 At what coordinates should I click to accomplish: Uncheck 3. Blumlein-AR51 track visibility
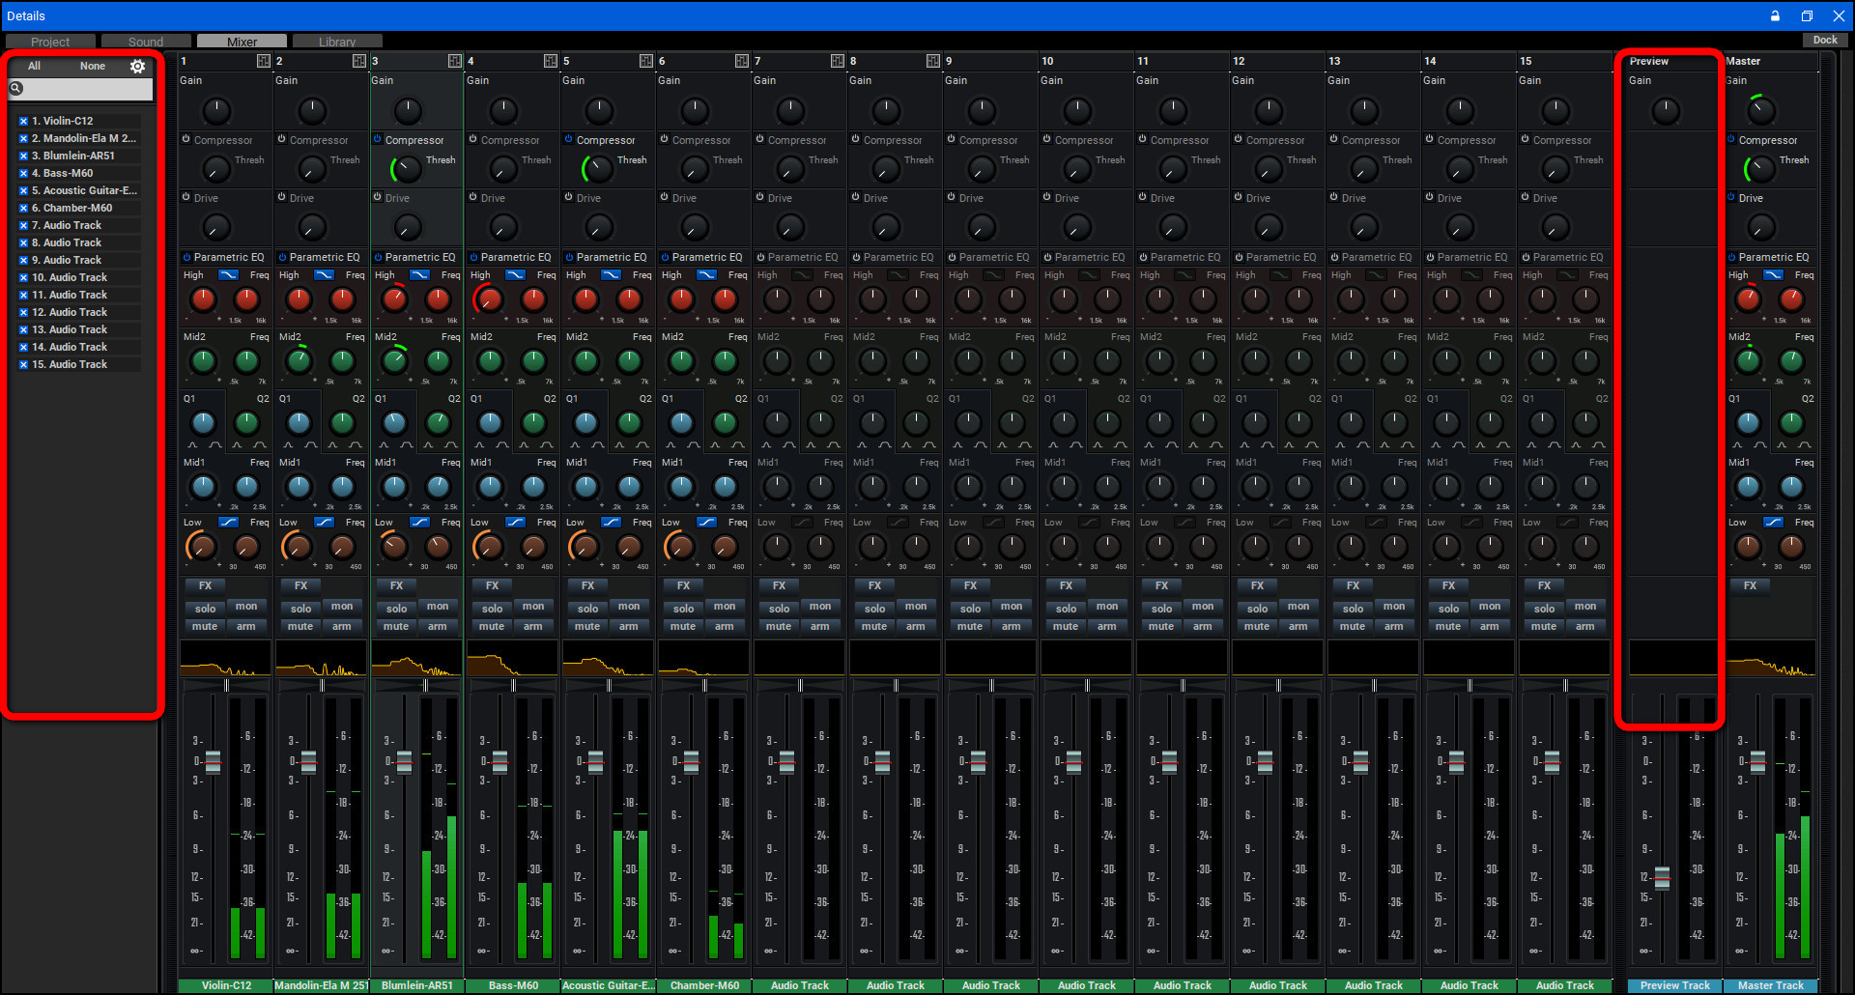(23, 156)
